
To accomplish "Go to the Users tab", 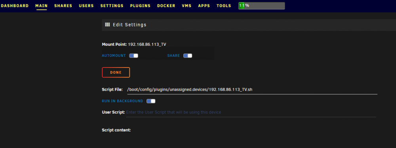I will (x=86, y=6).
